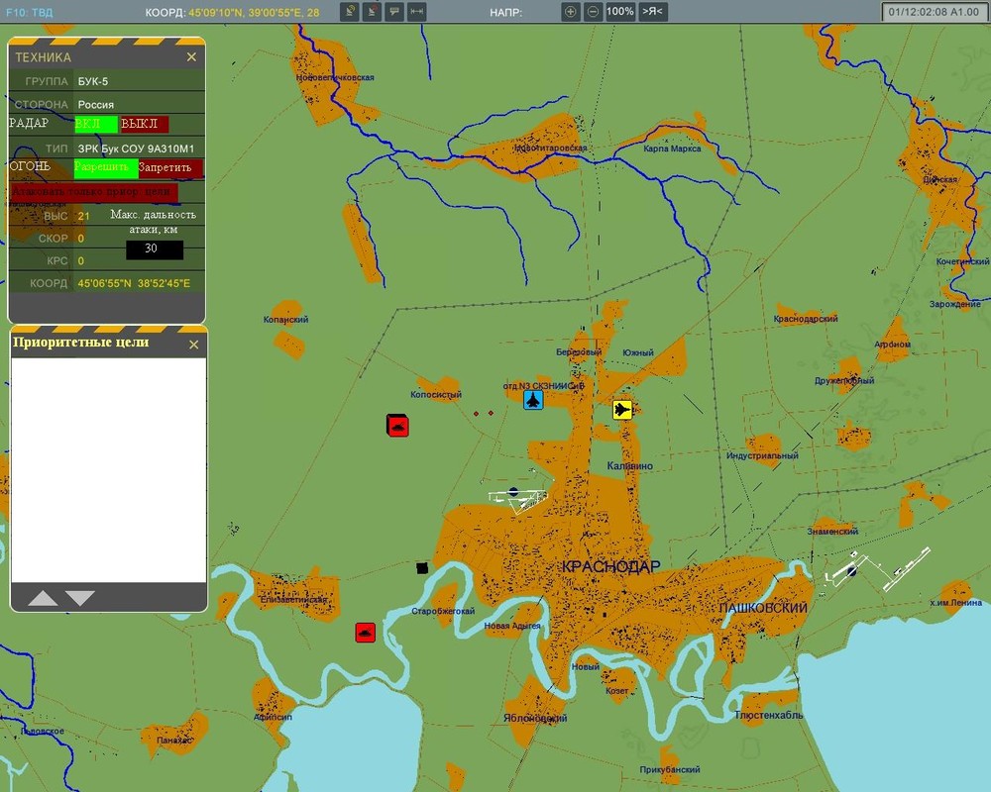Turn radar off with ВЫКЛ
Image resolution: width=991 pixels, height=792 pixels.
[x=145, y=124]
